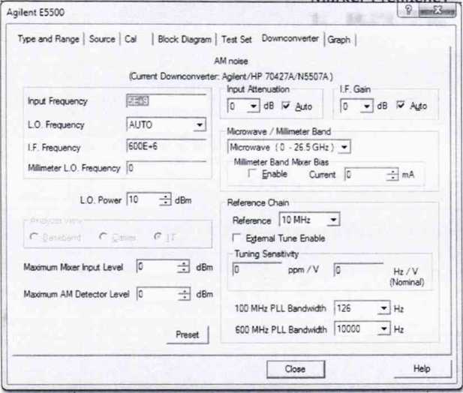Open the Cal tab
The image size is (463, 393).
pyautogui.click(x=131, y=39)
